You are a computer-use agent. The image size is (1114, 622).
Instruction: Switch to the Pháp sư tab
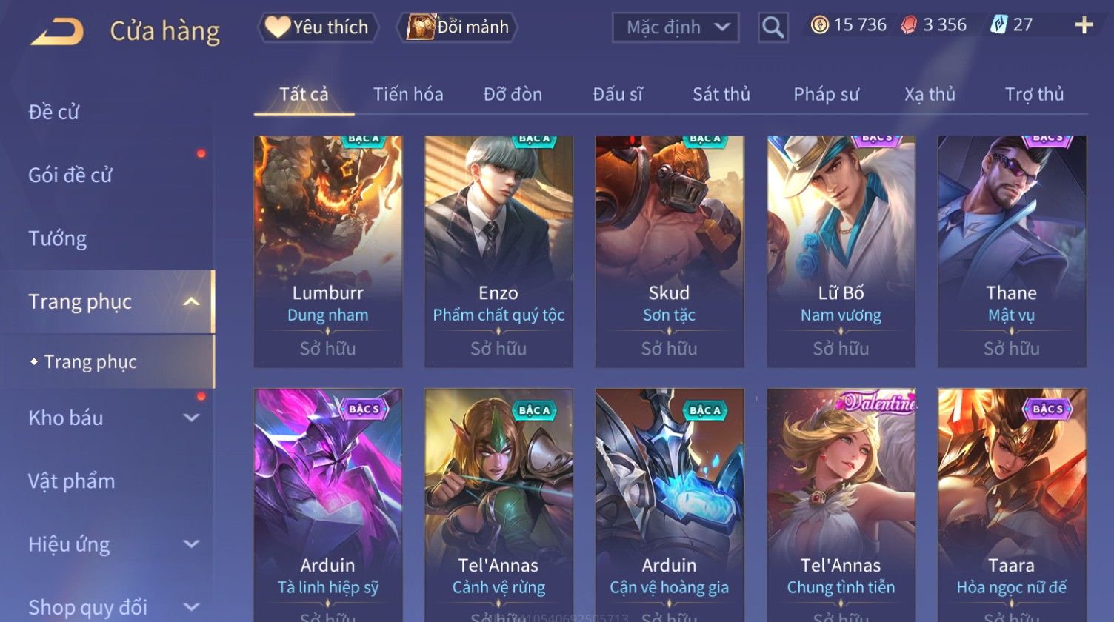pos(826,94)
